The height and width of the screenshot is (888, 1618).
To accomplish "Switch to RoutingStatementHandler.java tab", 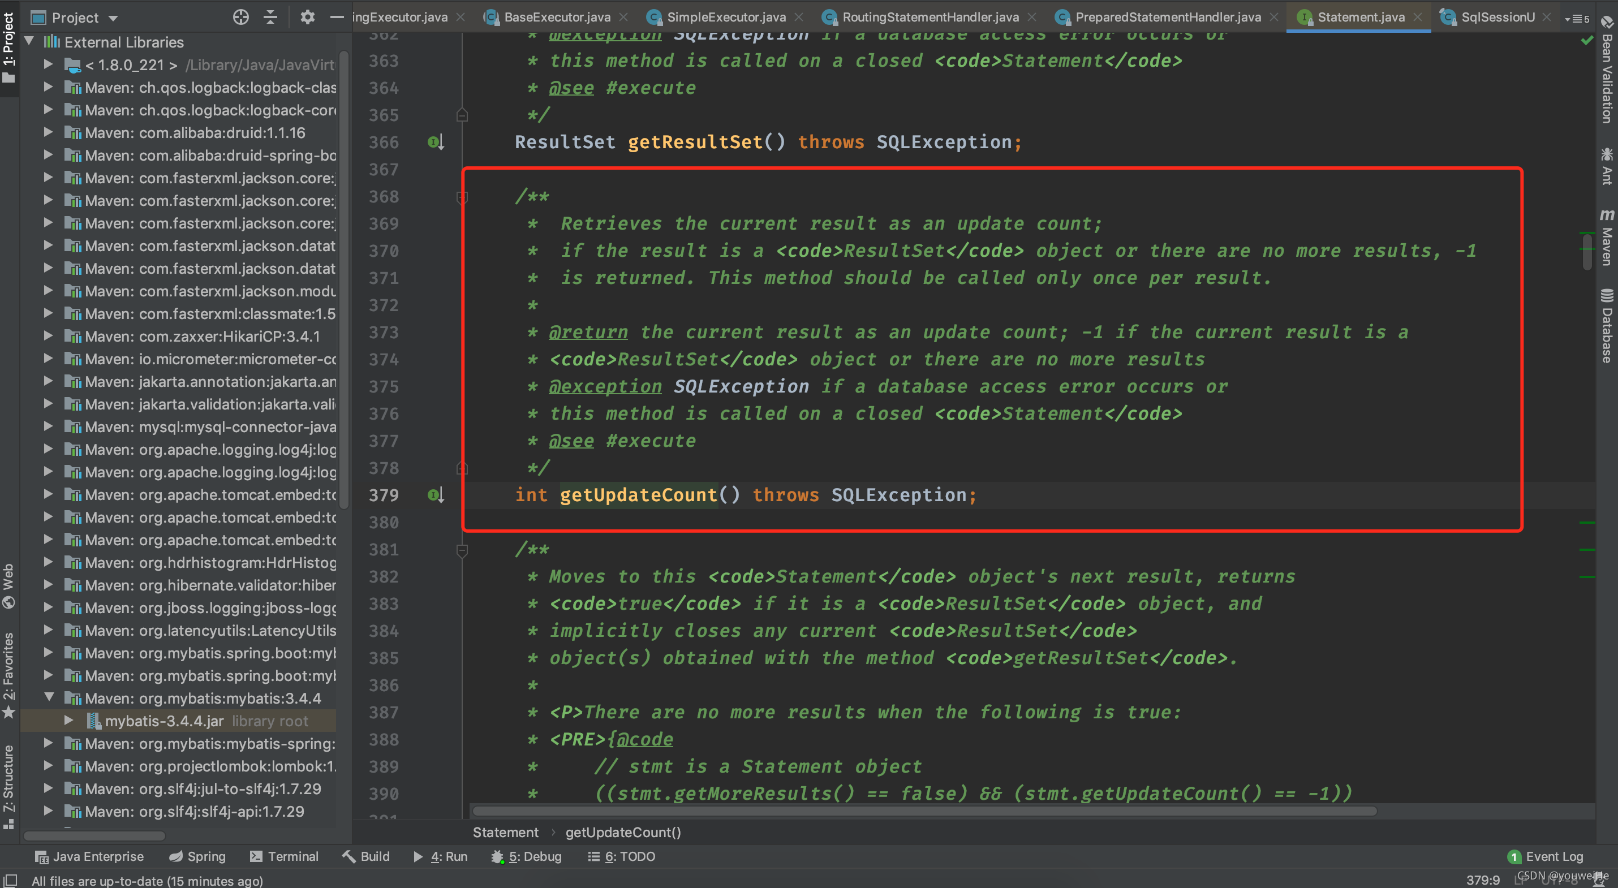I will [x=930, y=17].
